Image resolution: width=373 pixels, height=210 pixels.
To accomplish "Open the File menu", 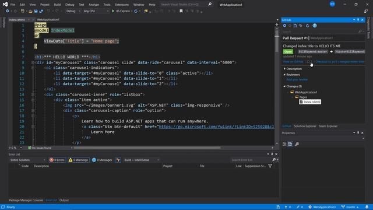I will [13, 5].
